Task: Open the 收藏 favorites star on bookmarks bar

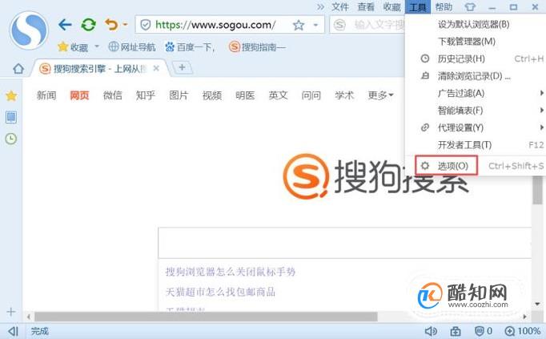Action: (x=63, y=46)
